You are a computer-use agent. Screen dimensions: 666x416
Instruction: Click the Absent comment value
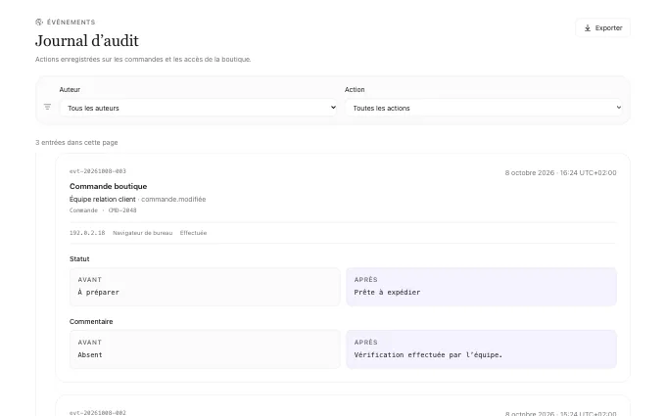pyautogui.click(x=90, y=355)
